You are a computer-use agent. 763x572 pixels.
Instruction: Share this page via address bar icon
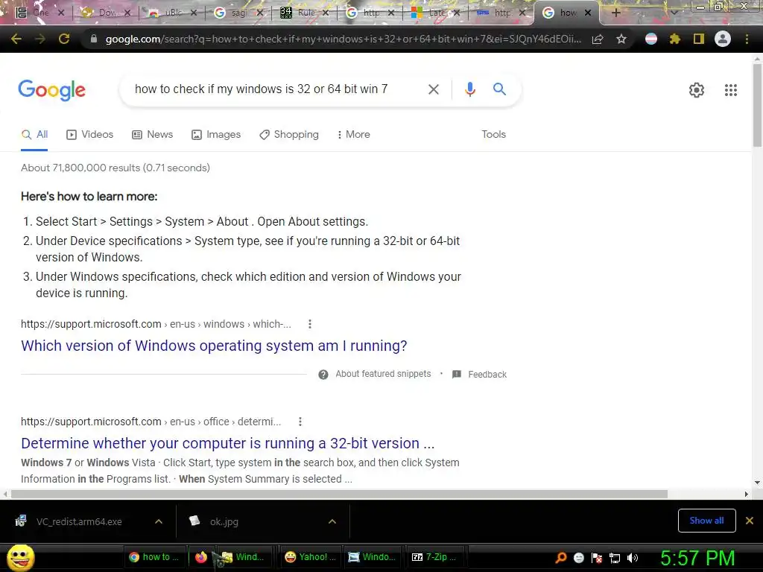point(598,39)
